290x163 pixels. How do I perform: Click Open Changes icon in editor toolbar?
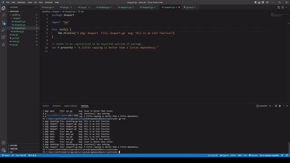[279, 7]
